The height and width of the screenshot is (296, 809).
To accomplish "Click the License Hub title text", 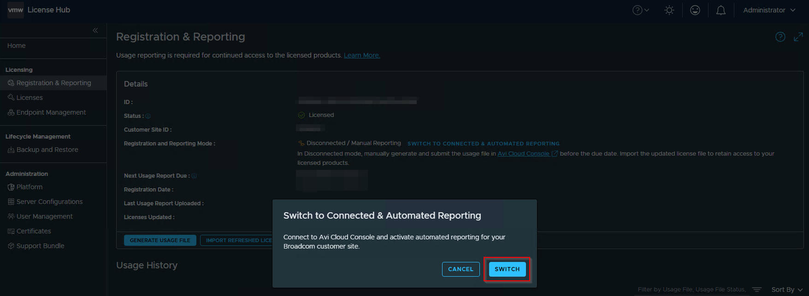I will tap(49, 10).
